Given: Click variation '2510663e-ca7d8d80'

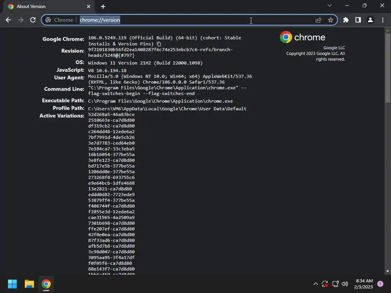Looking at the screenshot, I should [111, 120].
